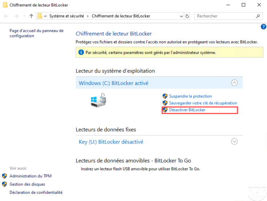Close the BitLocker window

(259, 5)
